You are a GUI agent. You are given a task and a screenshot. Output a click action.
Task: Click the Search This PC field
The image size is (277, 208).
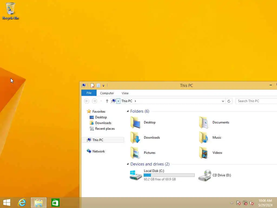coord(256,101)
